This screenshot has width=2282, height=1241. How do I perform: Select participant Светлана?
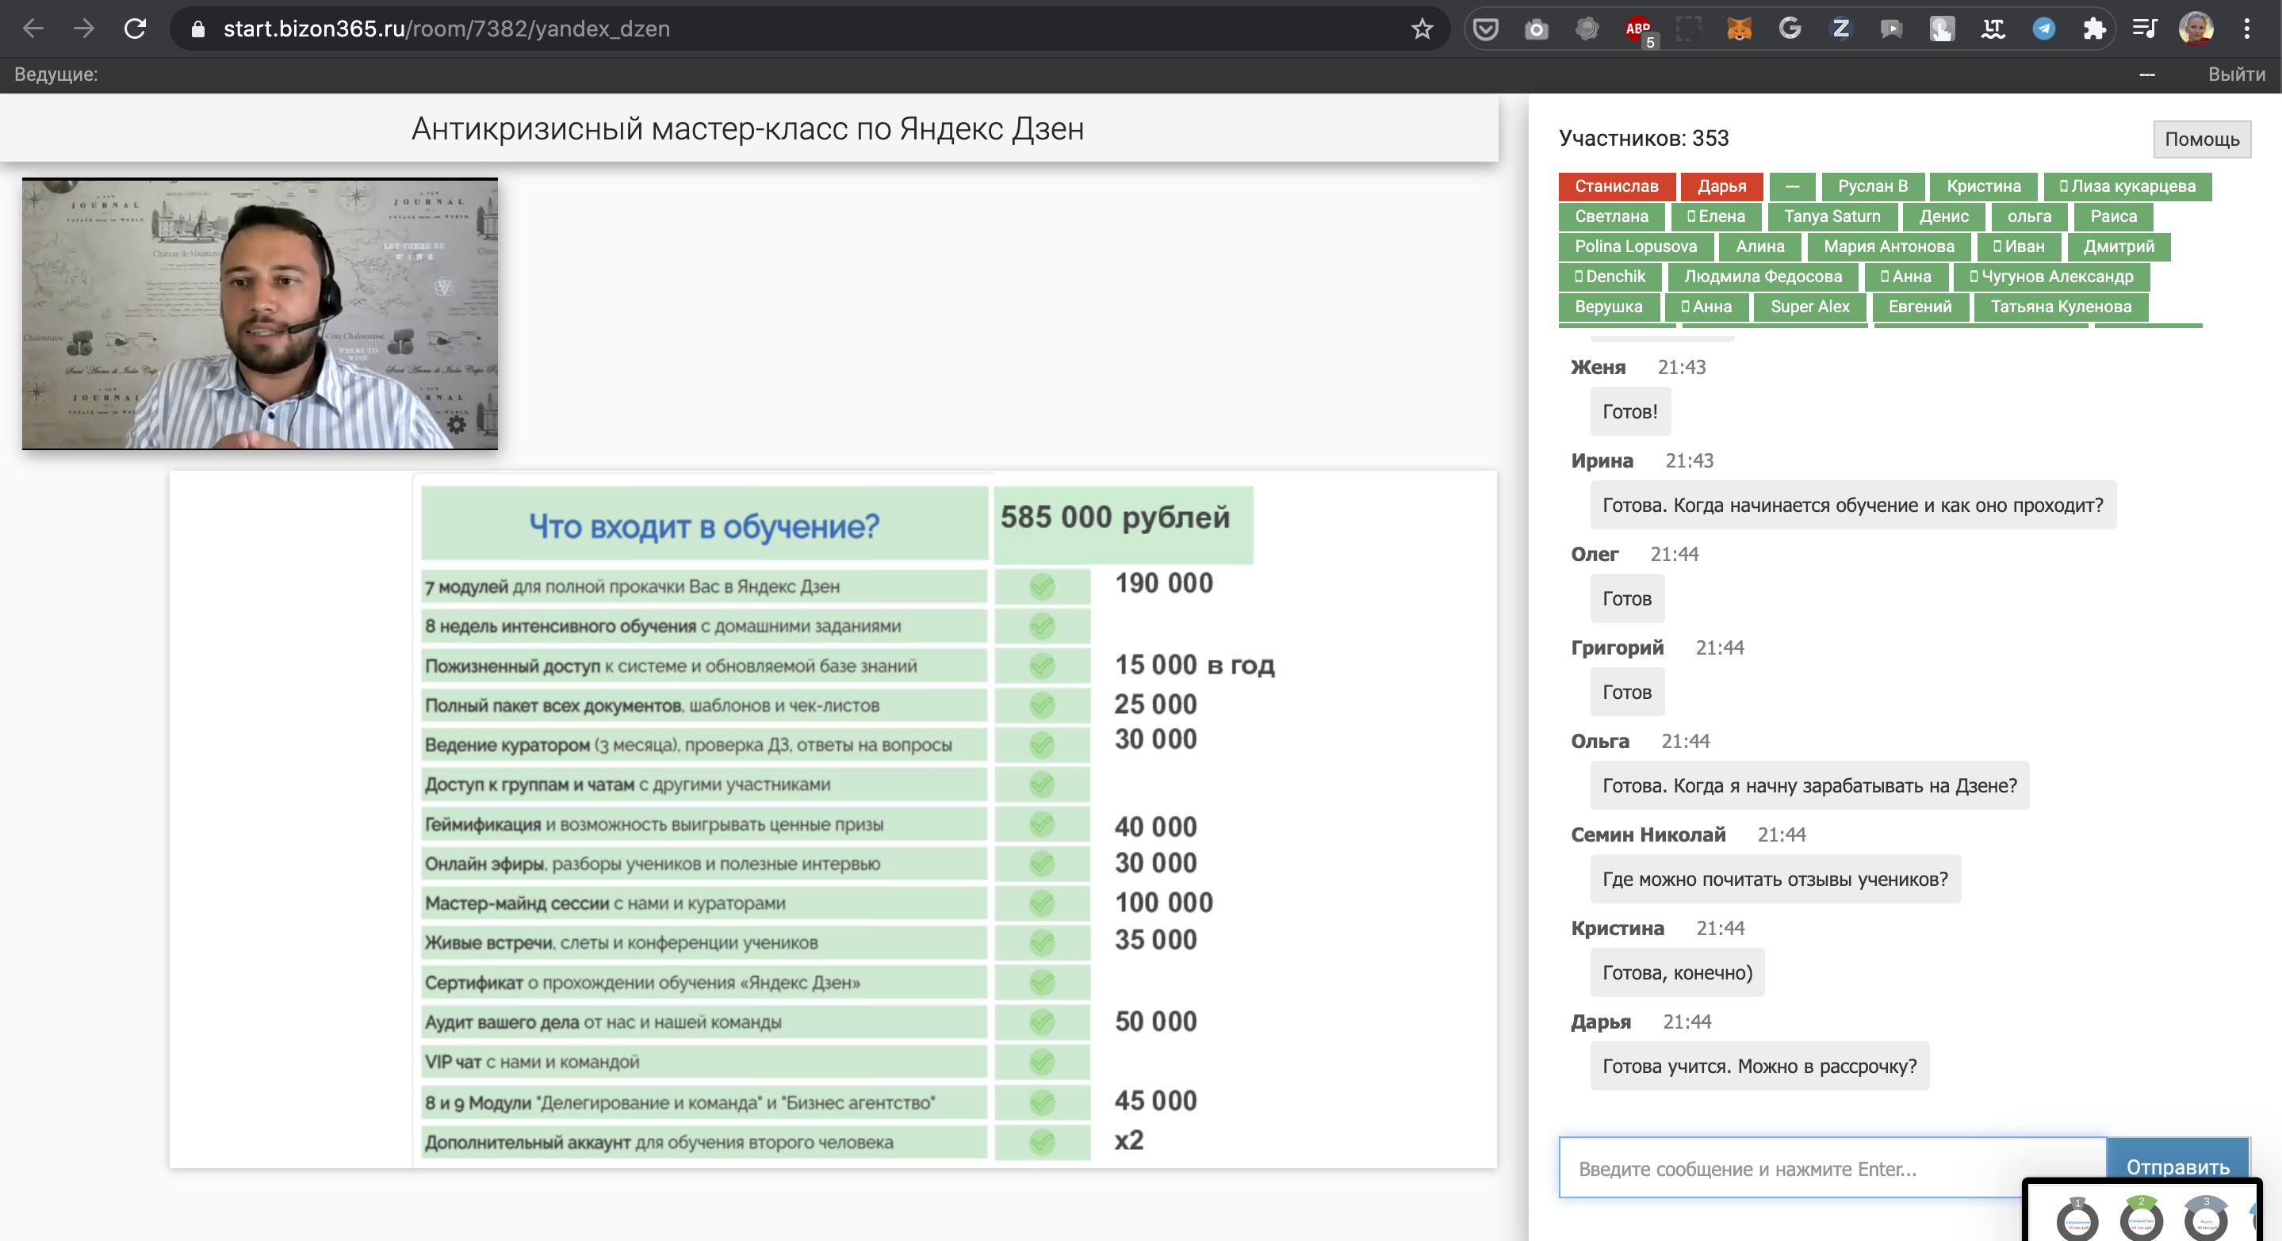point(1611,216)
